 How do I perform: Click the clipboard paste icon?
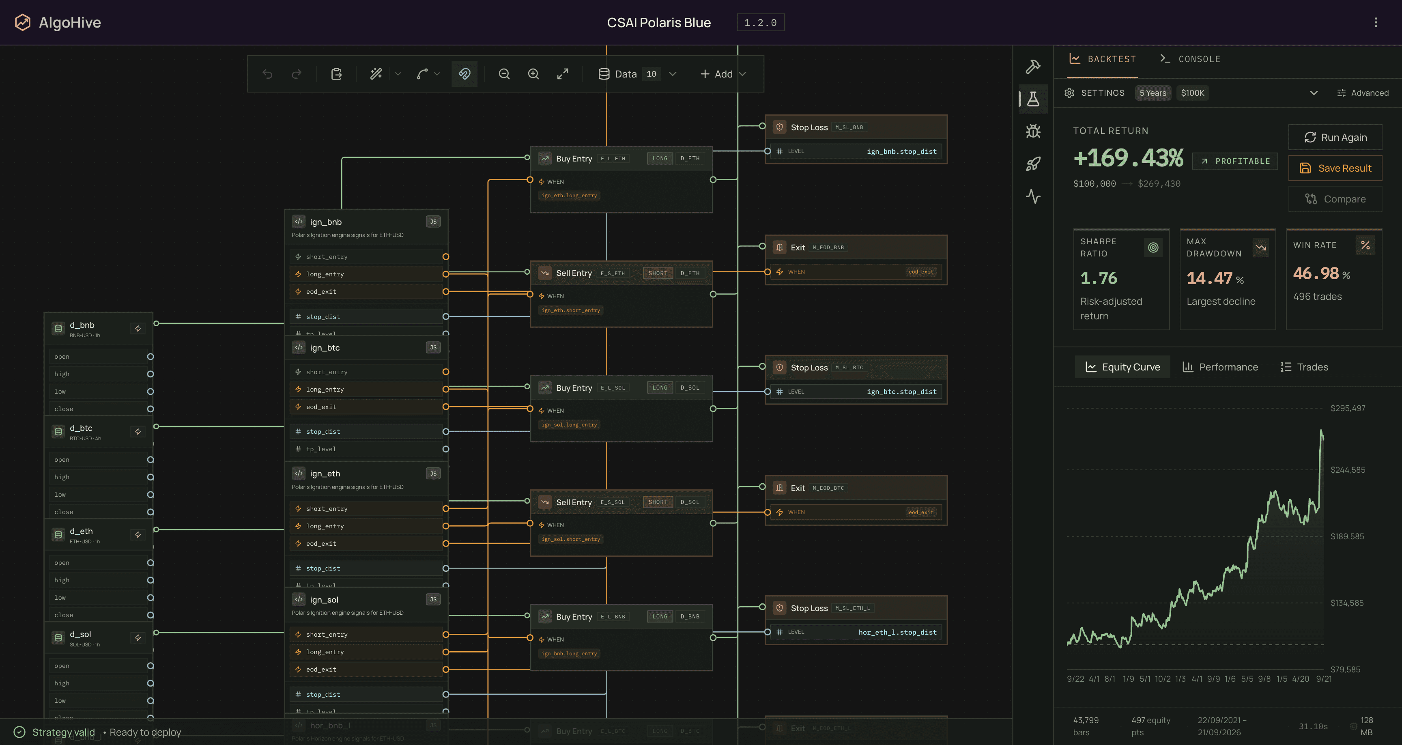coord(336,74)
